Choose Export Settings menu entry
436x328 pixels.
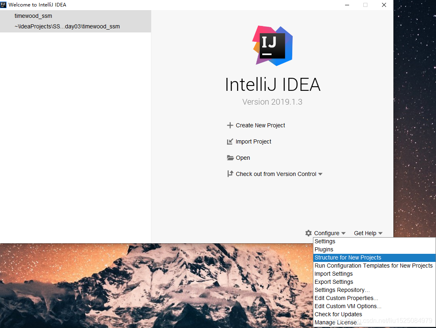pyautogui.click(x=375, y=282)
